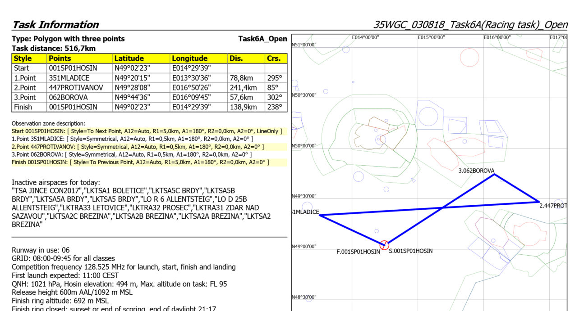This screenshot has width=584, height=311.
Task: Click the 062BOROVA cell in the table
Action: pyautogui.click(x=69, y=97)
